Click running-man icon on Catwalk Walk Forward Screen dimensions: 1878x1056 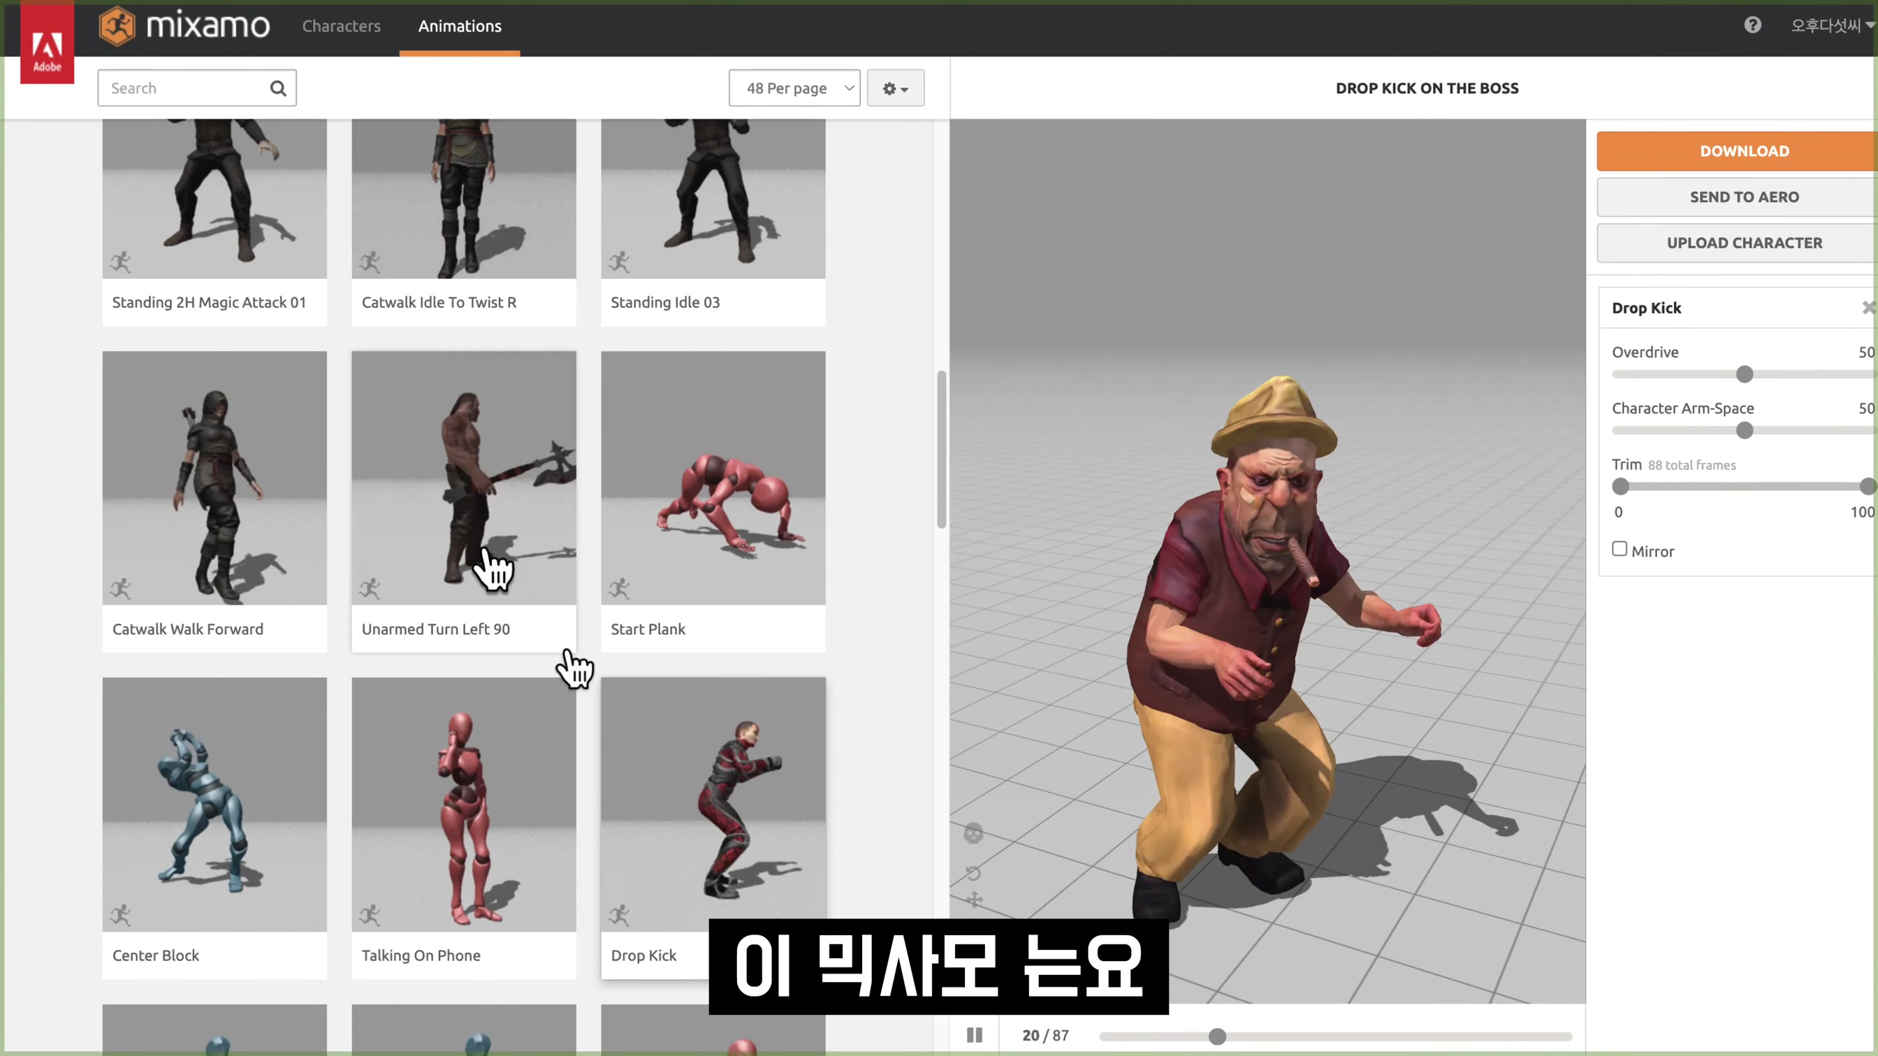point(120,588)
